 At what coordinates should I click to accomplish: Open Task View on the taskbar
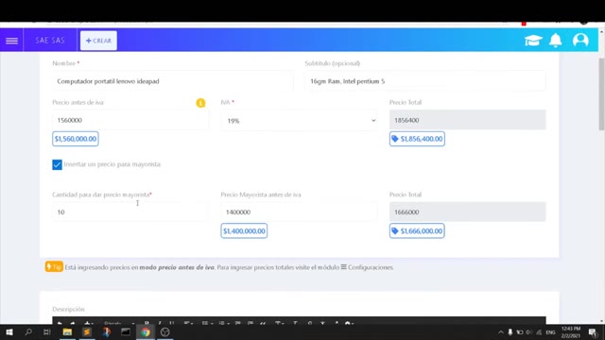tap(47, 331)
